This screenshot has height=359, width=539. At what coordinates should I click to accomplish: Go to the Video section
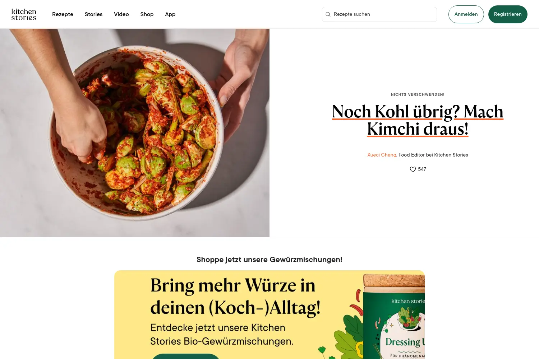121,14
